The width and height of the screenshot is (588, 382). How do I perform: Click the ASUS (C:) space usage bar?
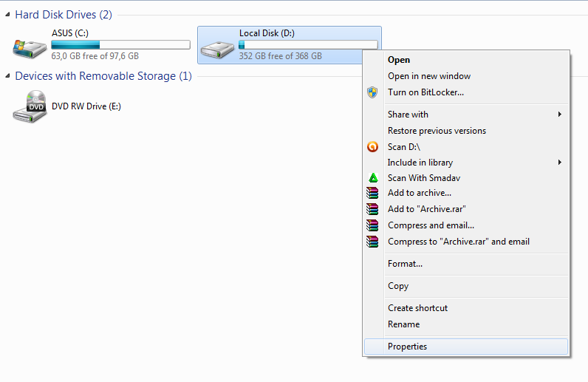pyautogui.click(x=120, y=44)
